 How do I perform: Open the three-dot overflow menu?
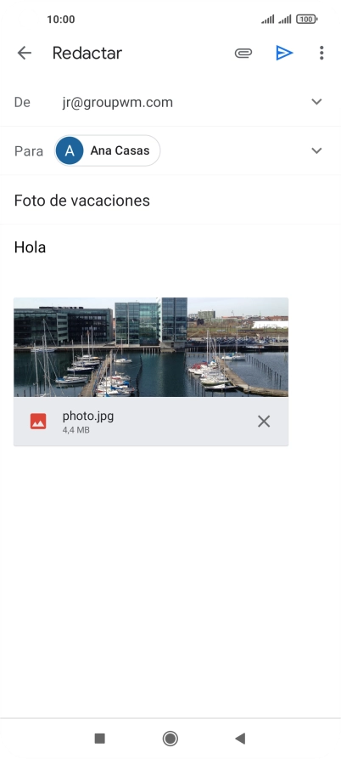(321, 53)
